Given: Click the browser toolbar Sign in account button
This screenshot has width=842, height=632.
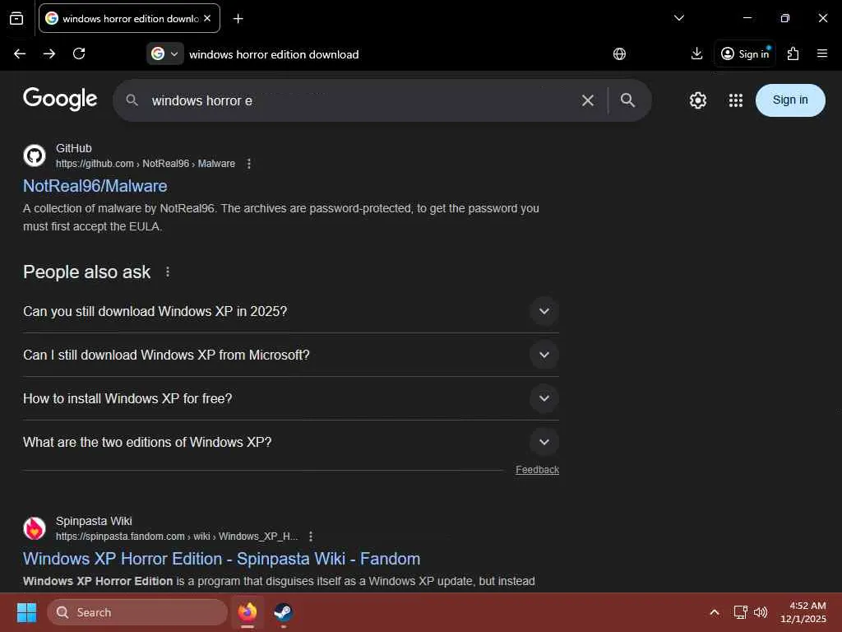Looking at the screenshot, I should (x=745, y=53).
